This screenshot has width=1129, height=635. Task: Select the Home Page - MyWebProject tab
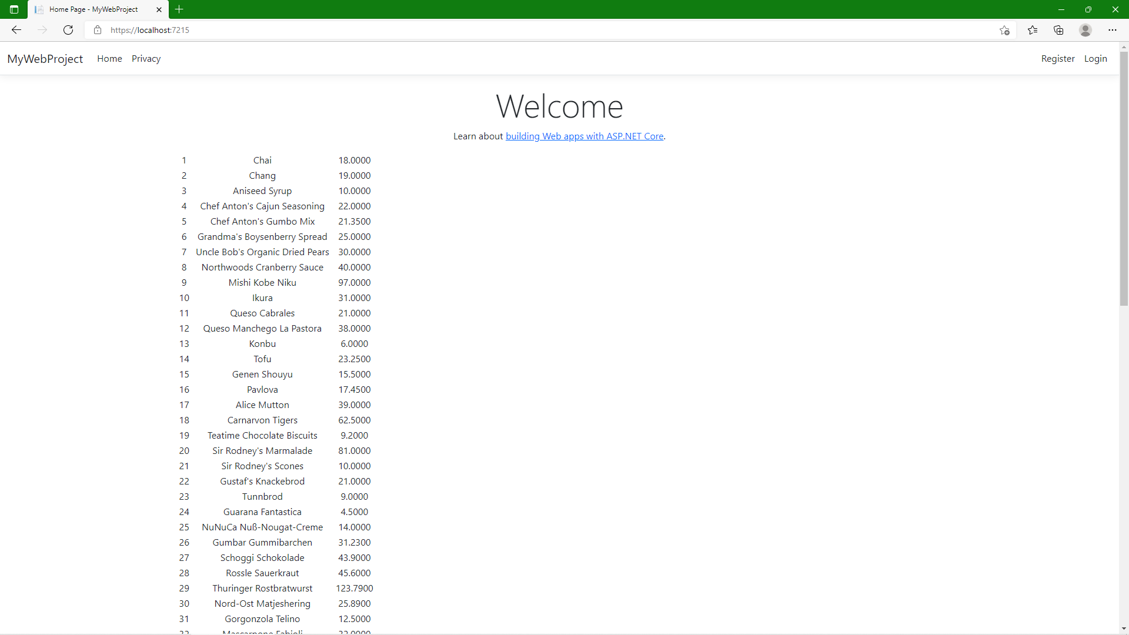pyautogui.click(x=94, y=9)
